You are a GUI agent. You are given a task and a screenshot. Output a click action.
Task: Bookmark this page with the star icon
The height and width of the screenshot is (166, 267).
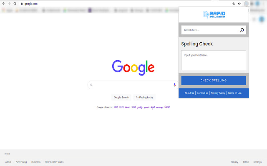point(239,4)
